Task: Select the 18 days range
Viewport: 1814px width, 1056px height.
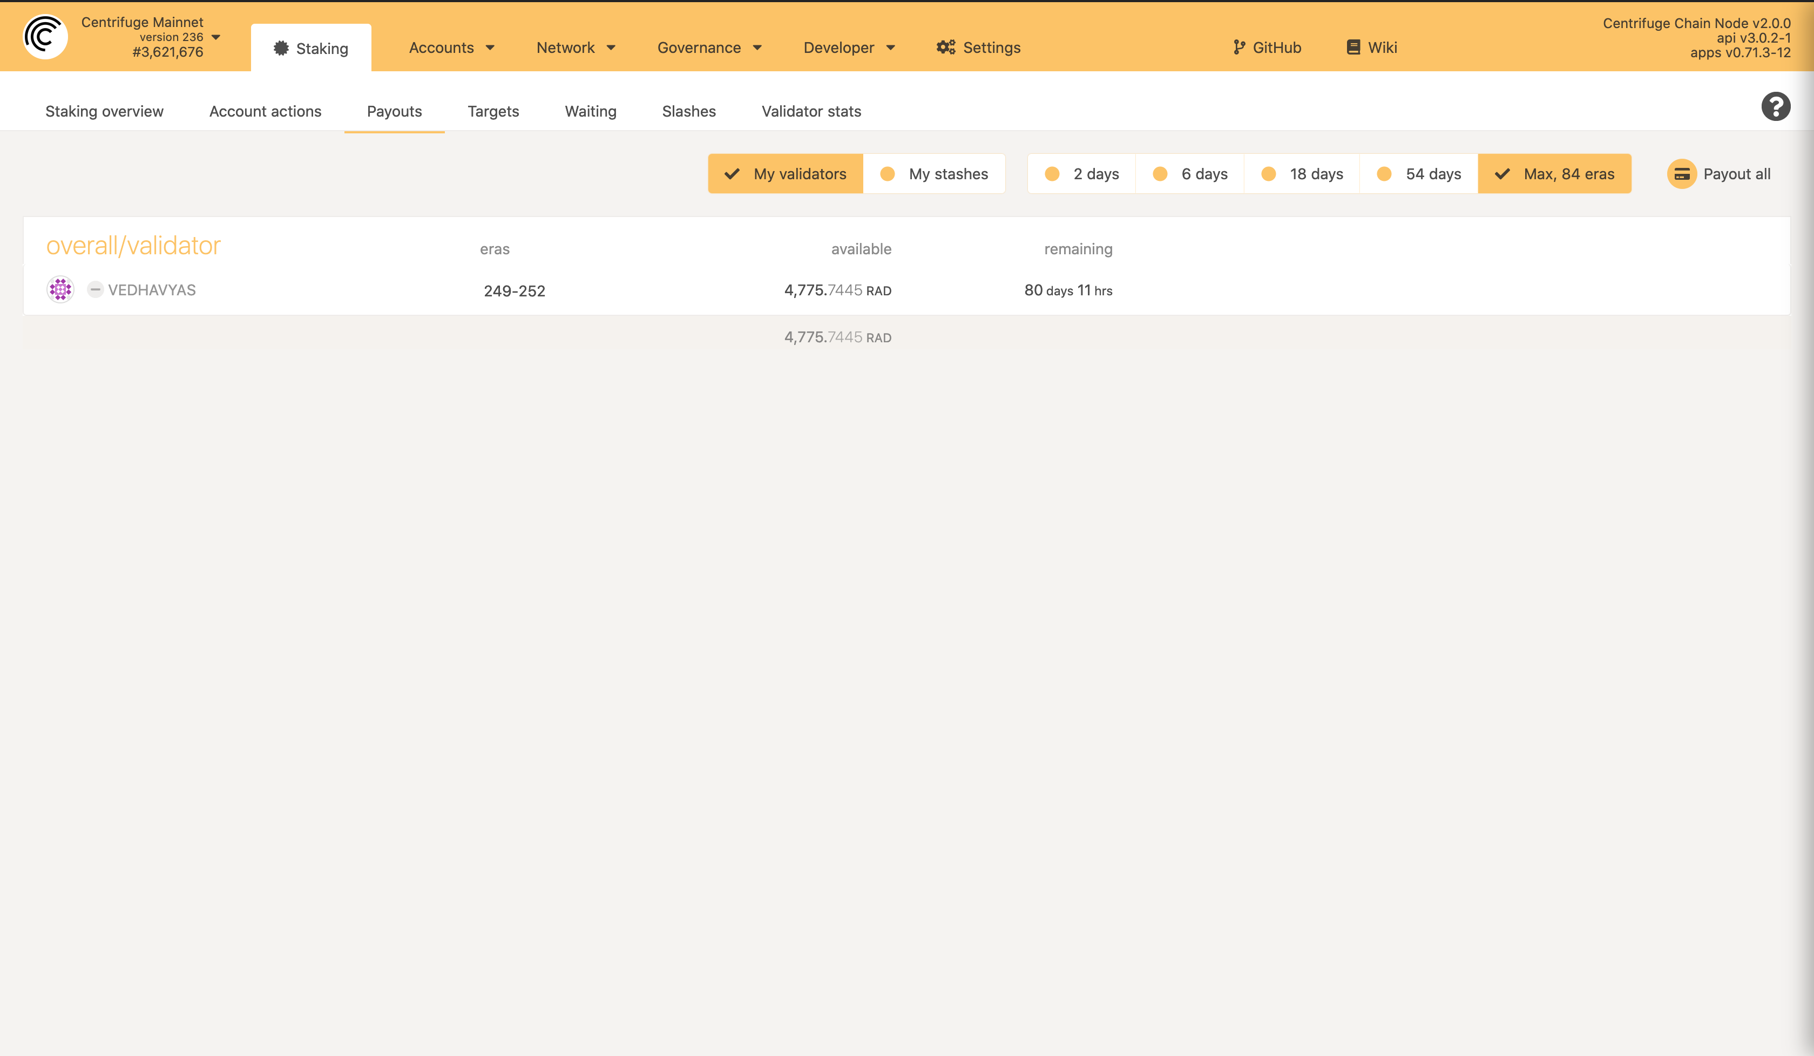Action: (1302, 173)
